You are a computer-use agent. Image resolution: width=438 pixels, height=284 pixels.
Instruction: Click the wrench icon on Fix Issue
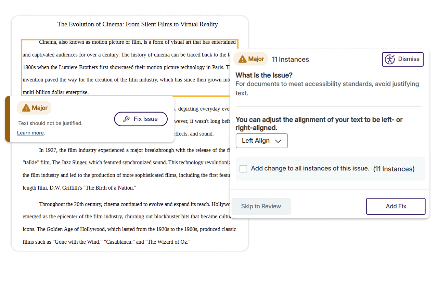click(126, 119)
